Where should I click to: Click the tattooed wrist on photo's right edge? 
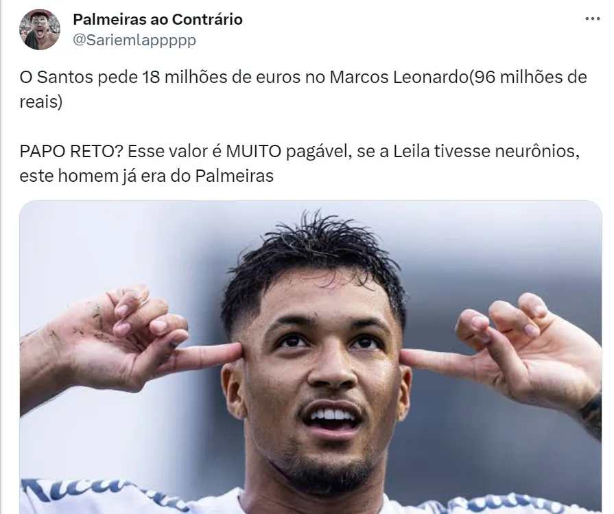(591, 415)
